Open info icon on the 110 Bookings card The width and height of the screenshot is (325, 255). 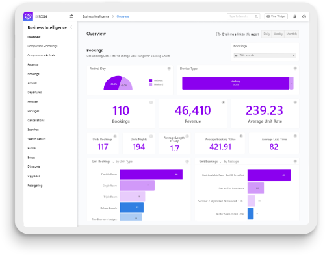click(151, 103)
